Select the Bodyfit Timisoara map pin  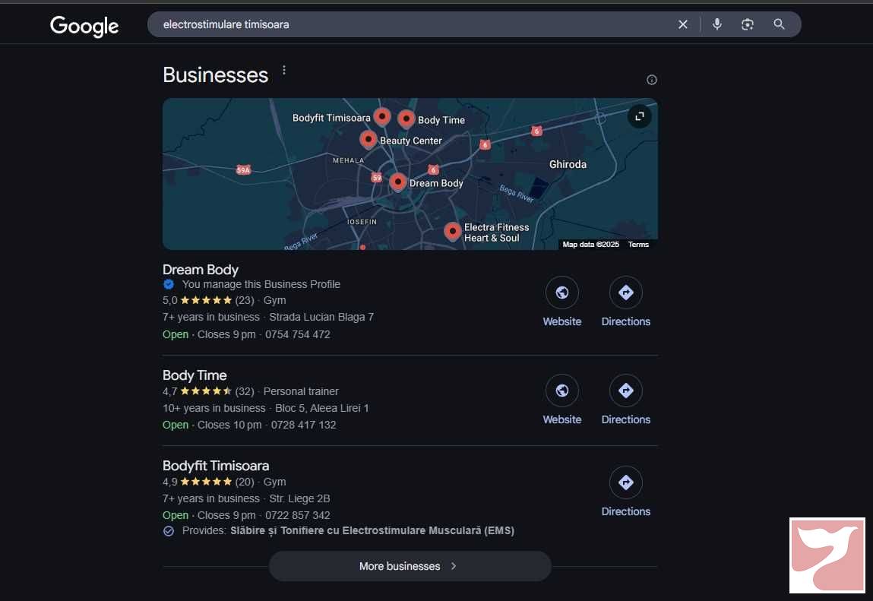click(x=382, y=117)
